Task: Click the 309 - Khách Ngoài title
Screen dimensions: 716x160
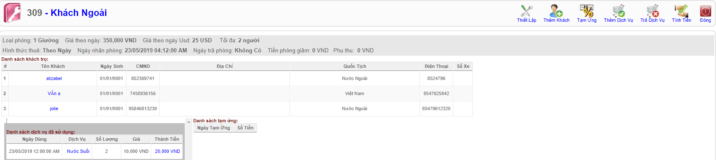Action: click(x=67, y=13)
